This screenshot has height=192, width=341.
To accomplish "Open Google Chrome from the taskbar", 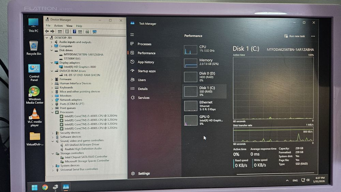I will point(45,187).
